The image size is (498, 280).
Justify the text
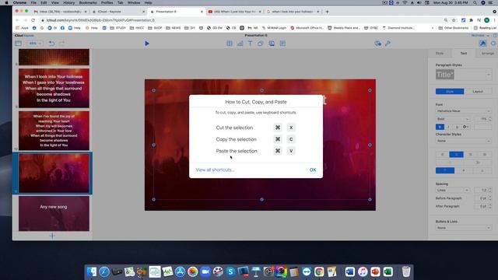pyautogui.click(x=485, y=155)
